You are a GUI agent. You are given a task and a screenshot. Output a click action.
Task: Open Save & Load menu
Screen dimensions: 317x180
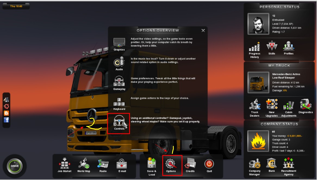pyautogui.click(x=152, y=163)
